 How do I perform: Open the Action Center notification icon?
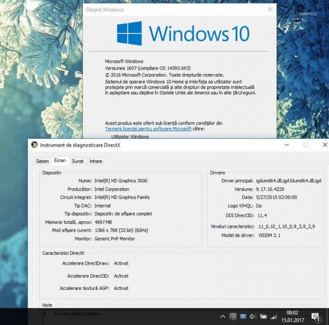pos(315,317)
